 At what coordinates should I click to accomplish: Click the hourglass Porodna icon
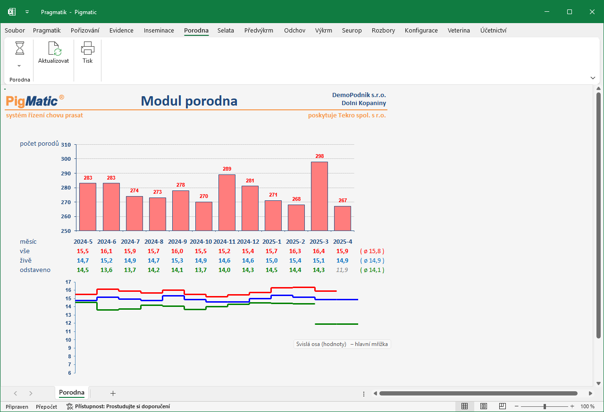[19, 48]
